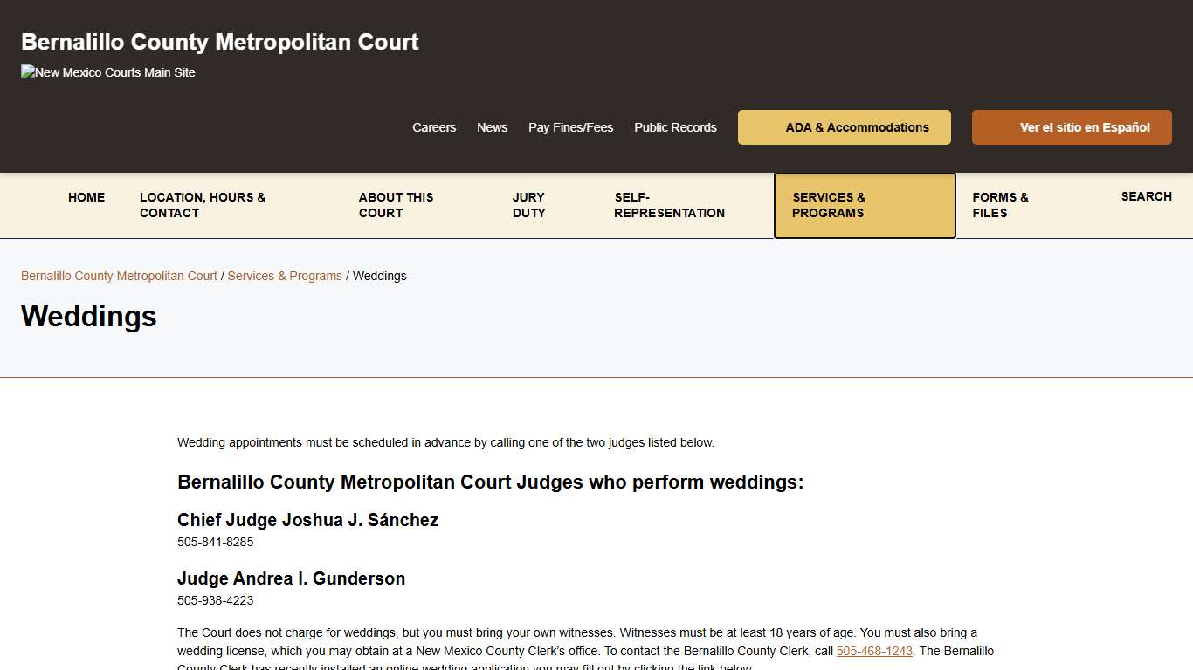Click the Bernalillo County Metropolitan Court site title
Image resolution: width=1193 pixels, height=670 pixels.
point(219,41)
